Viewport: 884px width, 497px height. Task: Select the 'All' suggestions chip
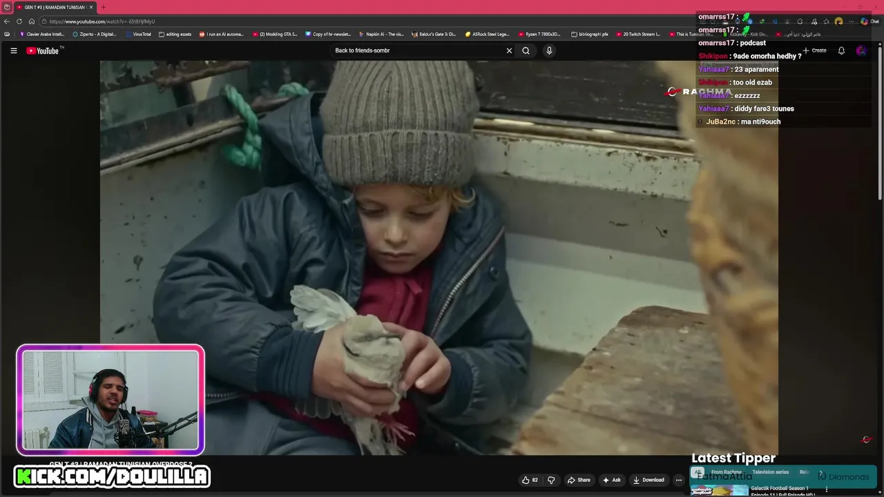pos(698,472)
